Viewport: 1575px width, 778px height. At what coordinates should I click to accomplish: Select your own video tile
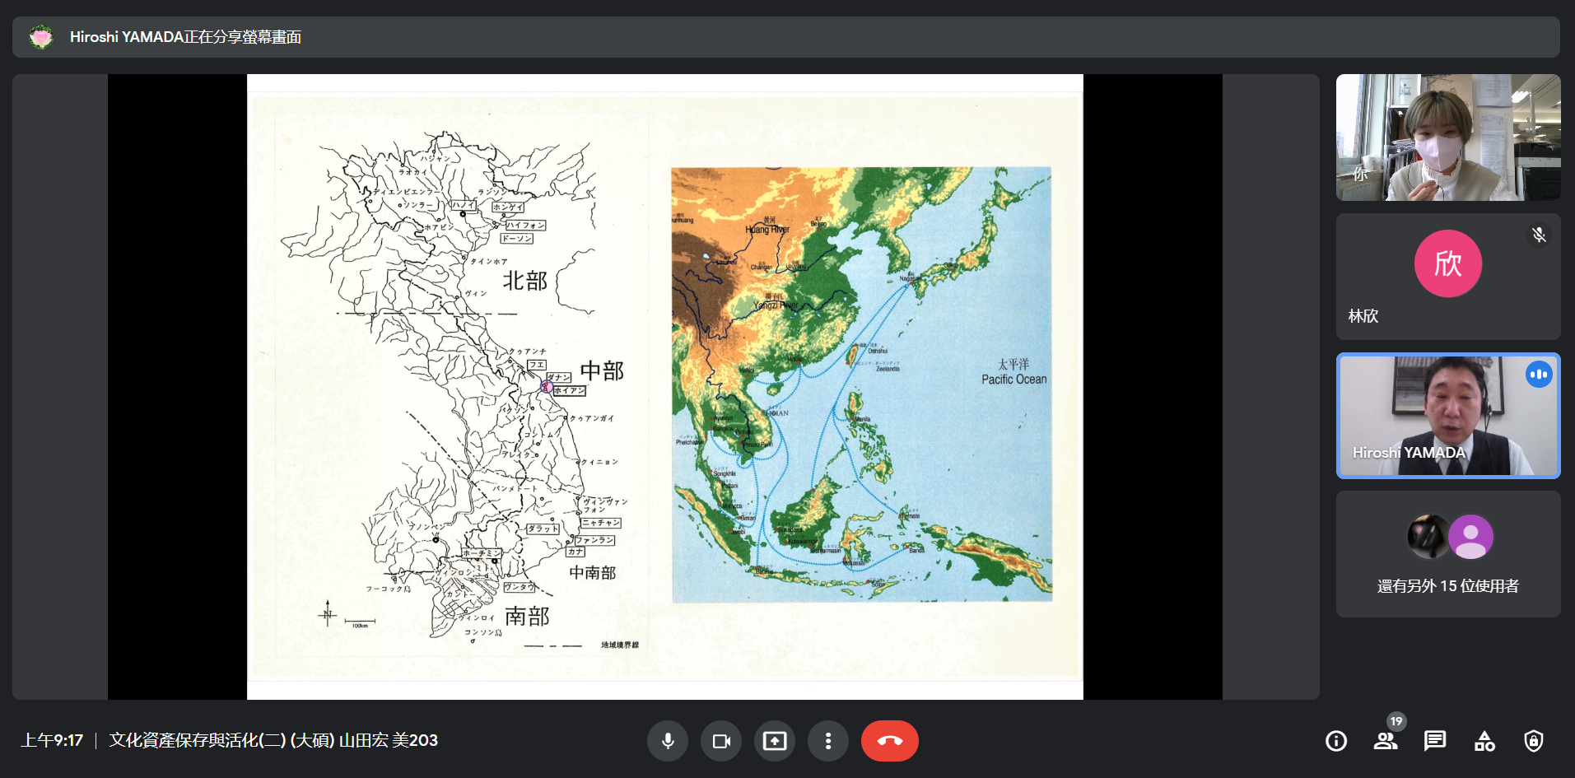tap(1447, 137)
